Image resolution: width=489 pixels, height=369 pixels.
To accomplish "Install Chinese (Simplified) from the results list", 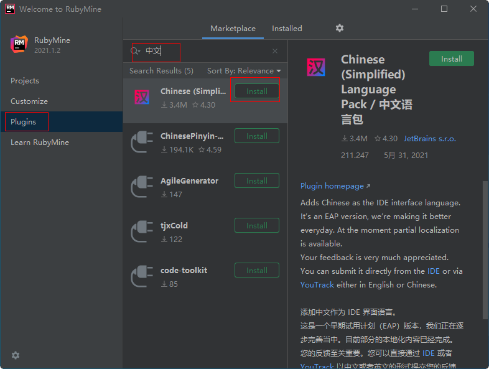I will point(257,91).
